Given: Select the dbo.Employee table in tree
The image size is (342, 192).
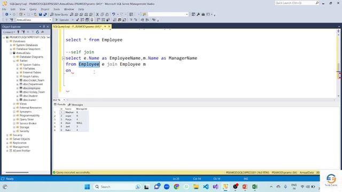Looking at the screenshot, I should point(32,88).
